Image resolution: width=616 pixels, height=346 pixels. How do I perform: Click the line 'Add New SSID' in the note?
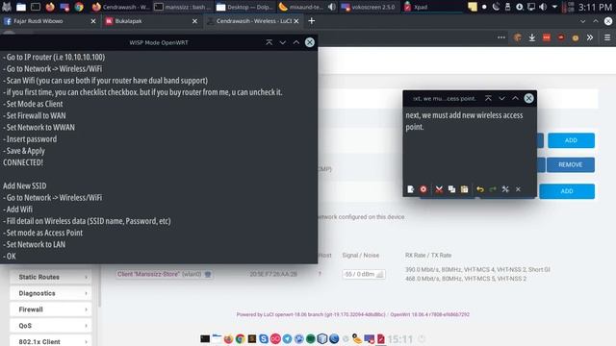point(25,185)
